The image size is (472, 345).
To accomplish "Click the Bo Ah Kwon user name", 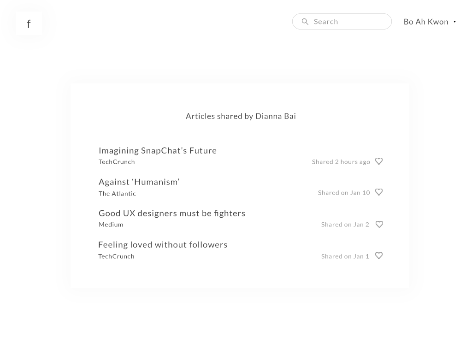I will pyautogui.click(x=426, y=22).
